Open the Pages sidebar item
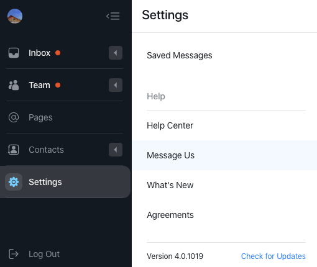 pyautogui.click(x=40, y=117)
